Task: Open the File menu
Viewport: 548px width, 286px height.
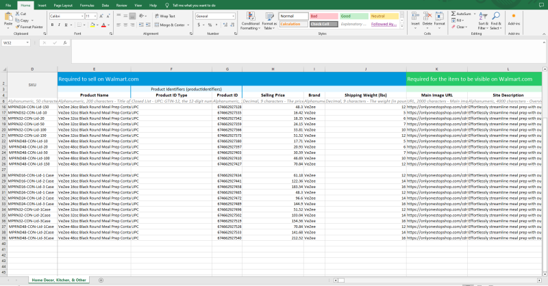Action: pos(8,5)
